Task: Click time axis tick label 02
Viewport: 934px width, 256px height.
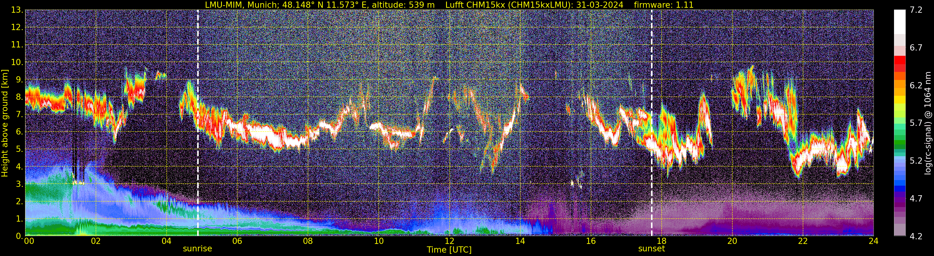Action: point(96,241)
